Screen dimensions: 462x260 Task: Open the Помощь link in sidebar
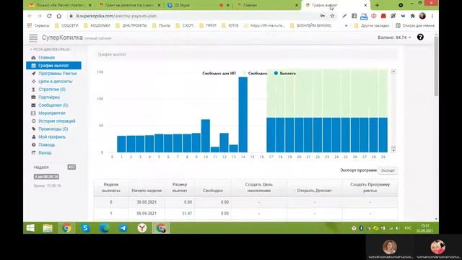point(46,144)
